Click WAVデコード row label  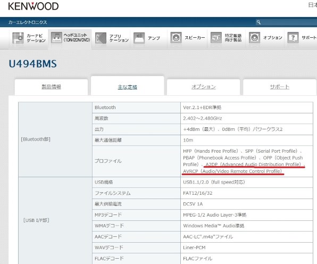click(109, 247)
